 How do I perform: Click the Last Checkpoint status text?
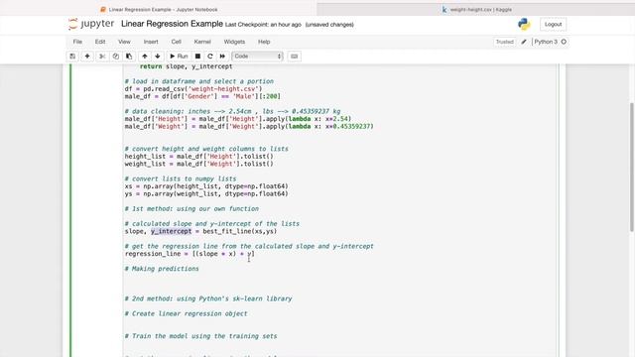pos(263,25)
